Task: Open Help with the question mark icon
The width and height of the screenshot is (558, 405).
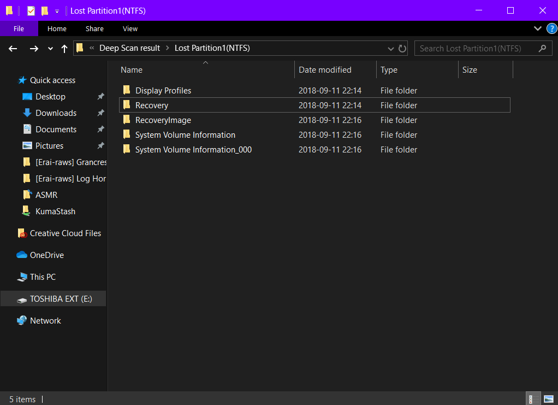Action: 551,28
